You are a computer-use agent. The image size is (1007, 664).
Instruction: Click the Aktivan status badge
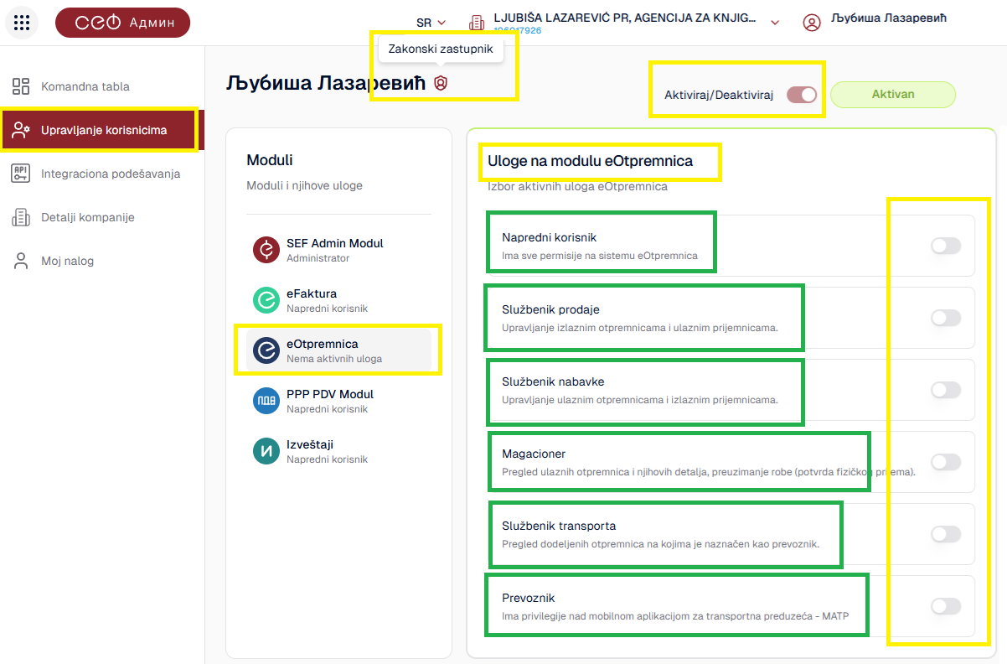tap(893, 95)
